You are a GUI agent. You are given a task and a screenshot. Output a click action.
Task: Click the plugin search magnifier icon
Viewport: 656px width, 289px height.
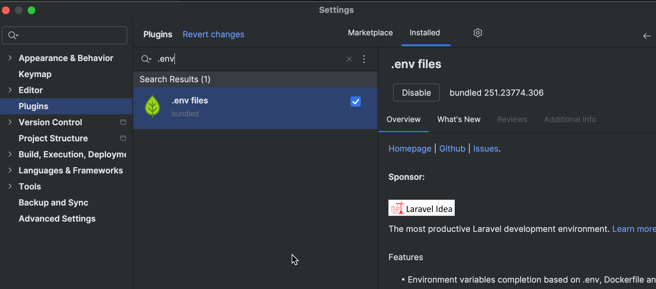point(146,59)
